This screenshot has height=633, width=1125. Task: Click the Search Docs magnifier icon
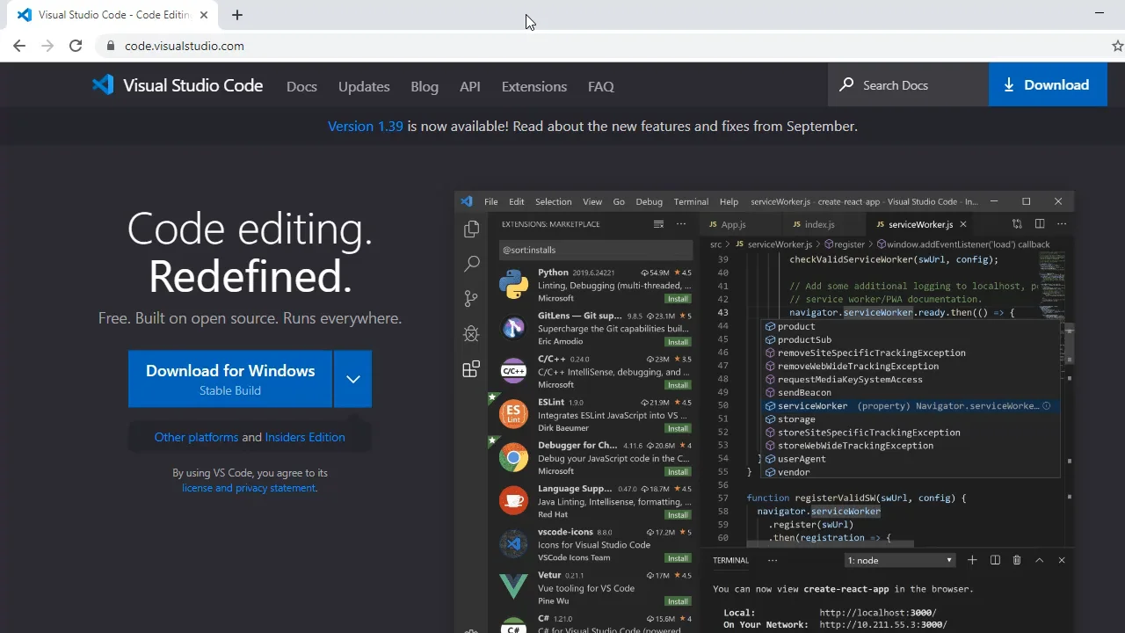[846, 84]
